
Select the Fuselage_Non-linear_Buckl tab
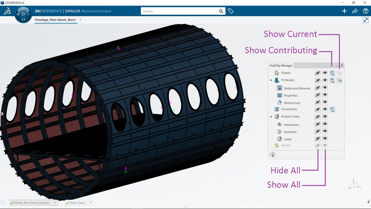click(56, 20)
